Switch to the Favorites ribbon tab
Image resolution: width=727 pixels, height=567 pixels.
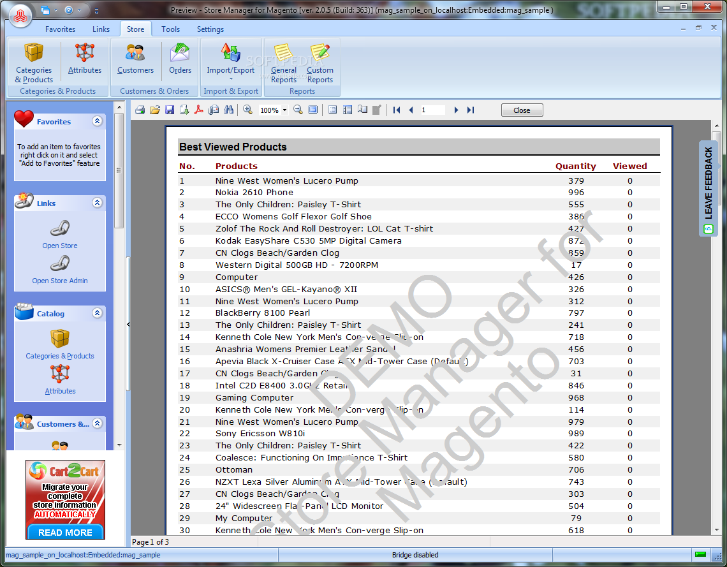tap(61, 29)
